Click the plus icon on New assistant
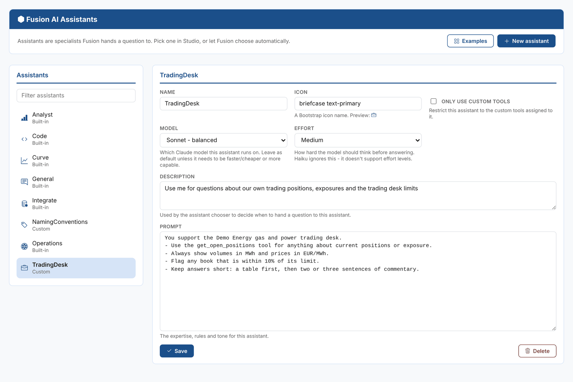This screenshot has height=382, width=573. [507, 41]
